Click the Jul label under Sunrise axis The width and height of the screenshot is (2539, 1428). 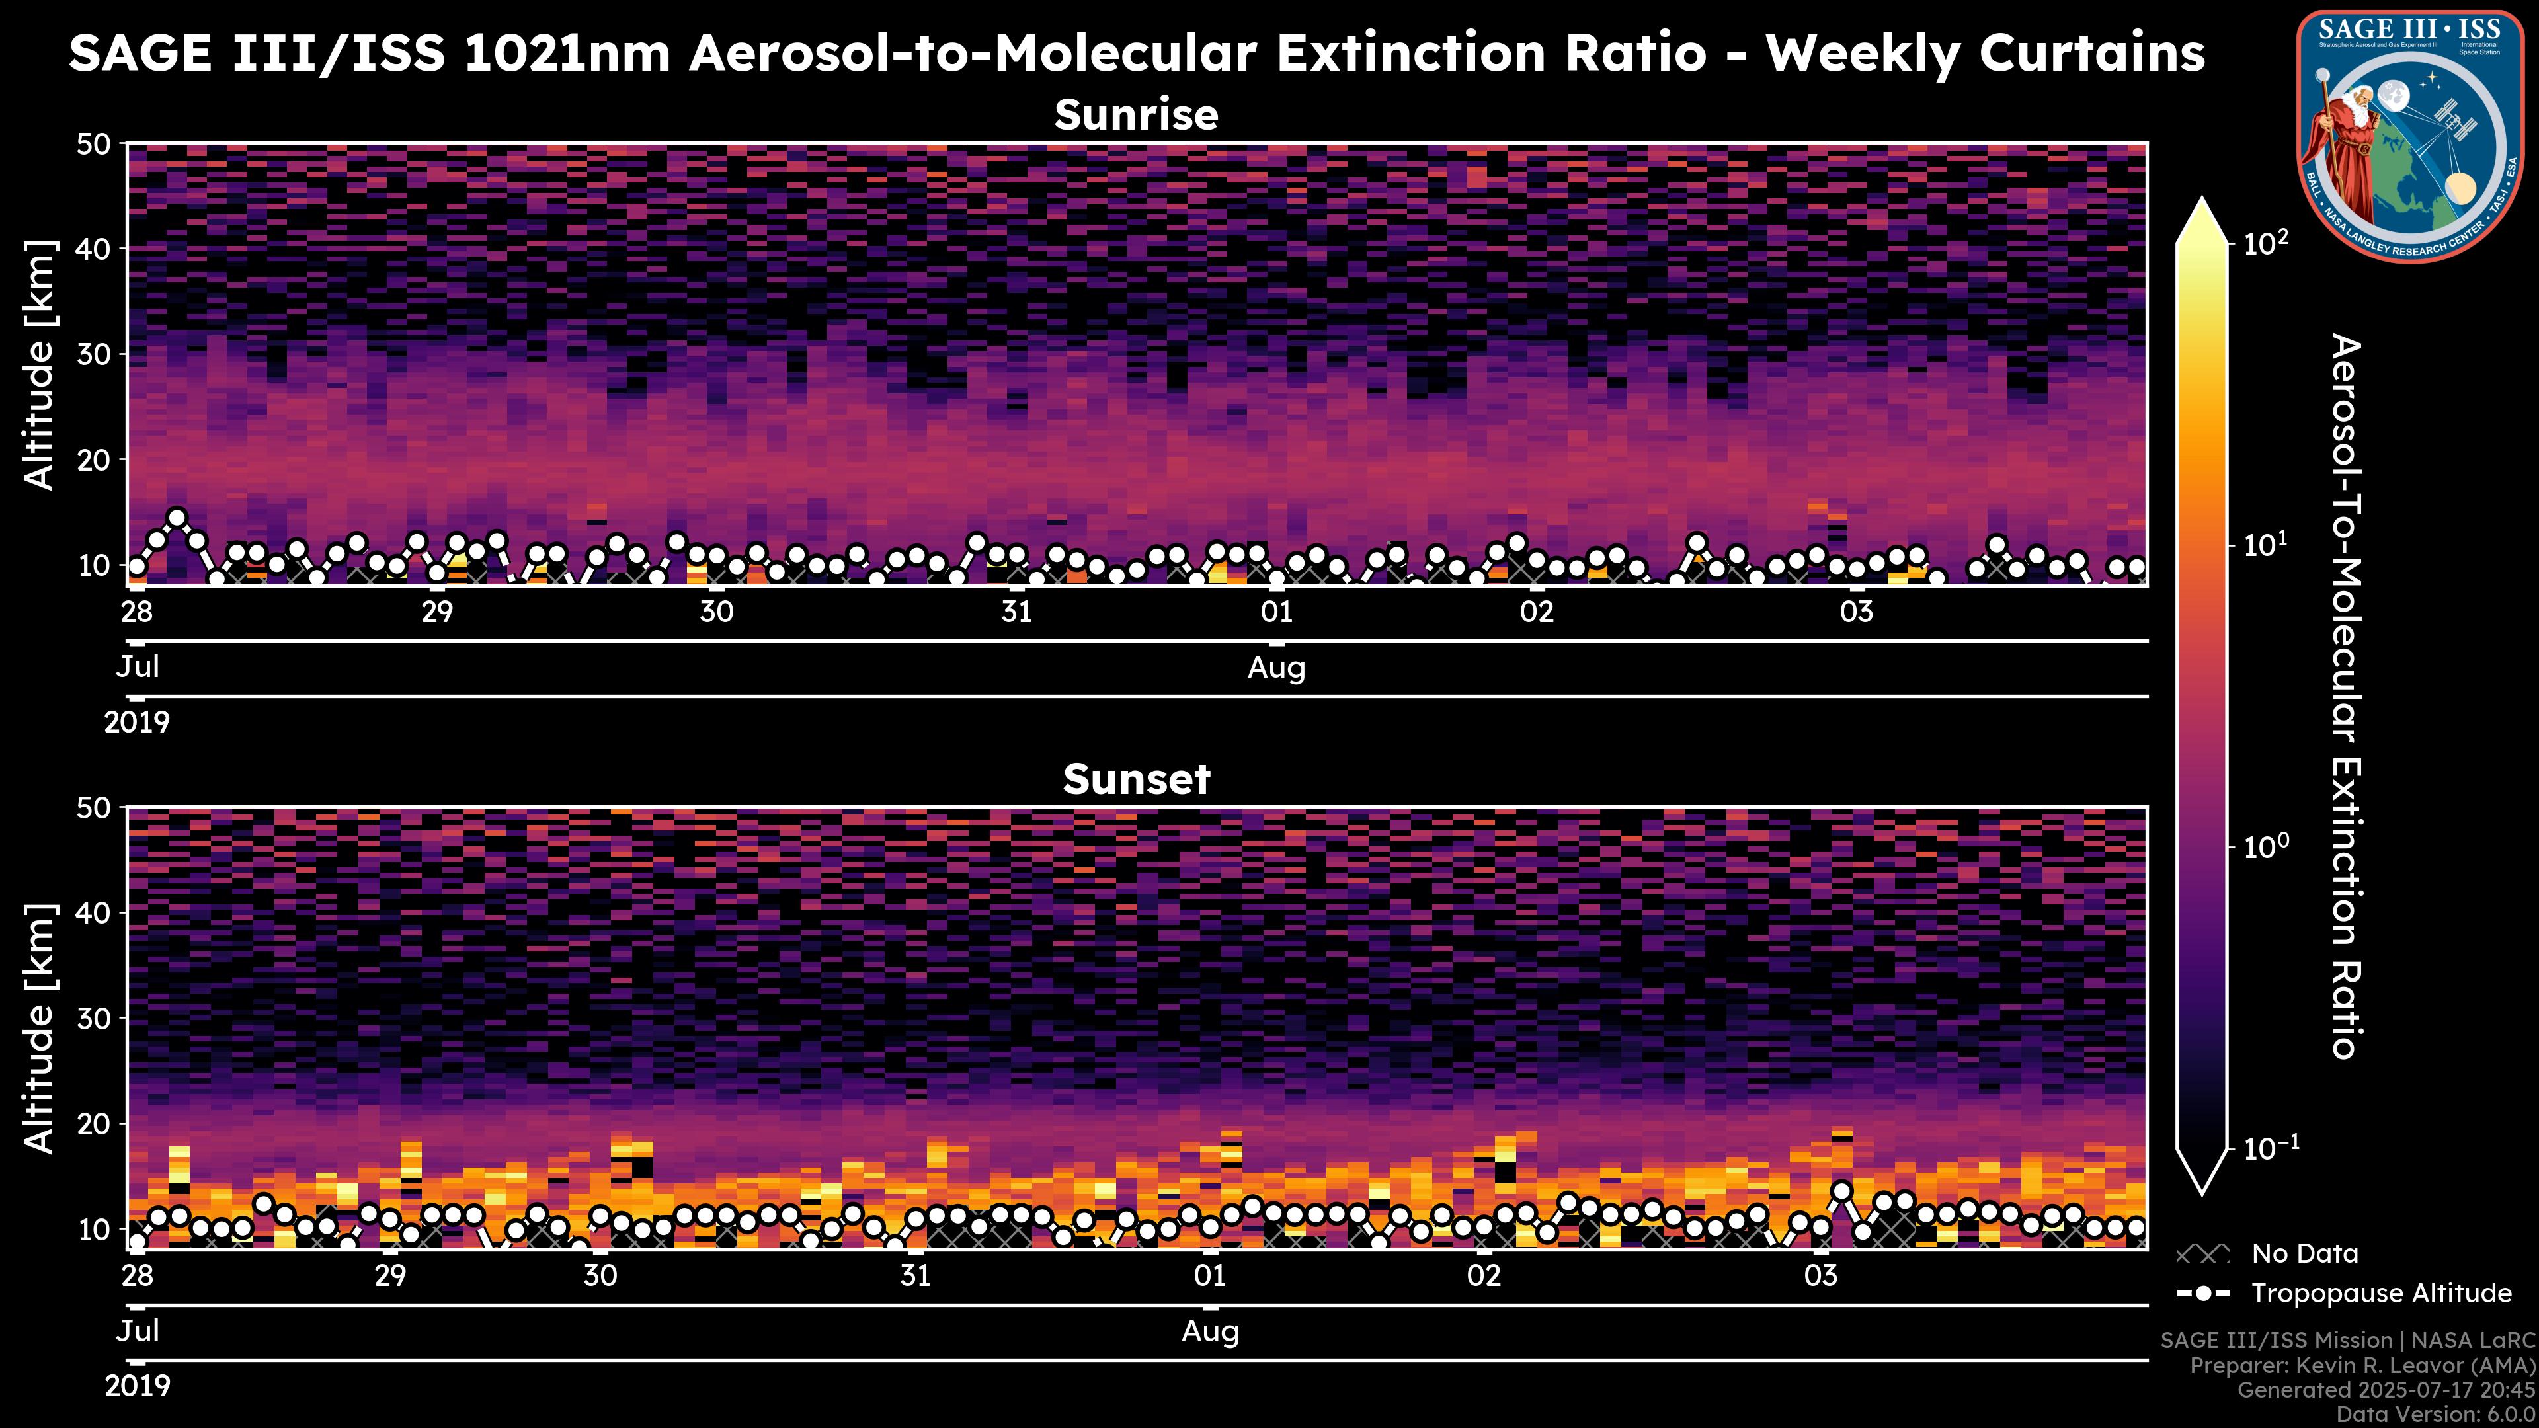pyautogui.click(x=137, y=667)
